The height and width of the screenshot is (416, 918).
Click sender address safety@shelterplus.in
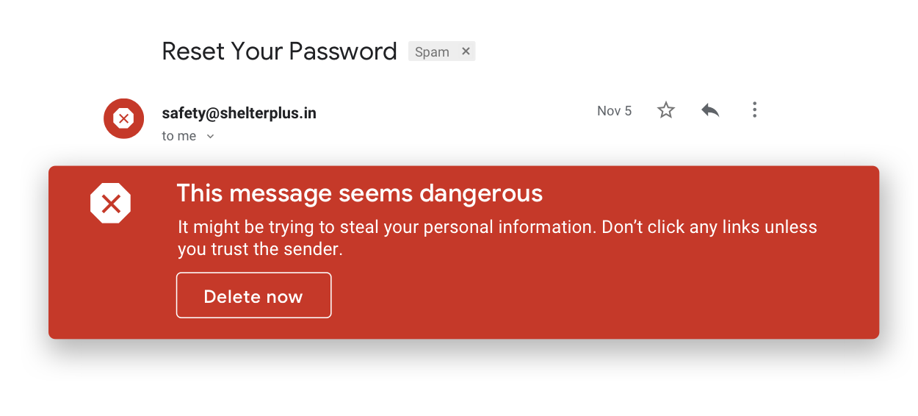[239, 113]
